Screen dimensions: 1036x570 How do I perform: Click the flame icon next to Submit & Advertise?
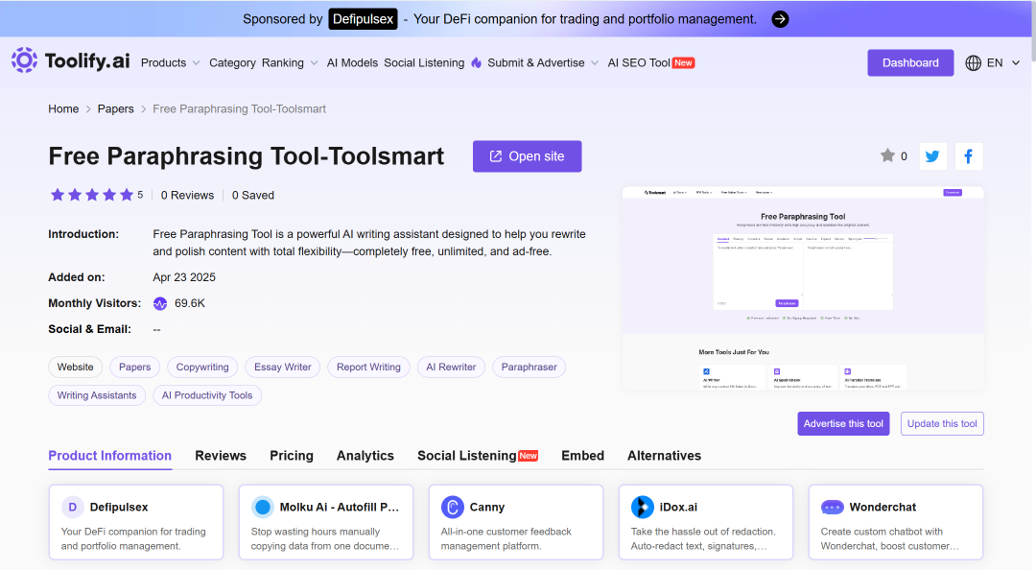pyautogui.click(x=477, y=62)
